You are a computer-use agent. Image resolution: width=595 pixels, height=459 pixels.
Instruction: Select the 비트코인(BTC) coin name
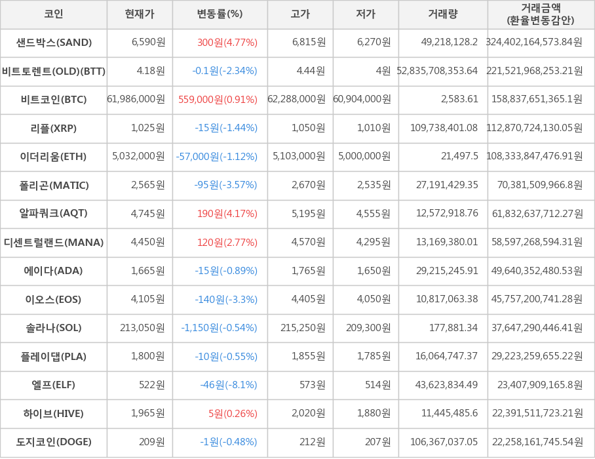(54, 100)
